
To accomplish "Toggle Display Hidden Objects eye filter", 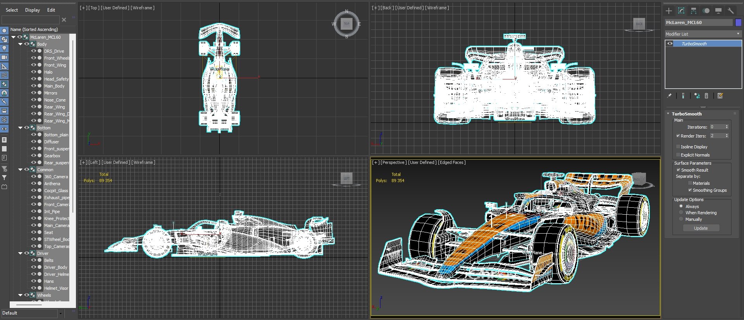I will 4,129.
